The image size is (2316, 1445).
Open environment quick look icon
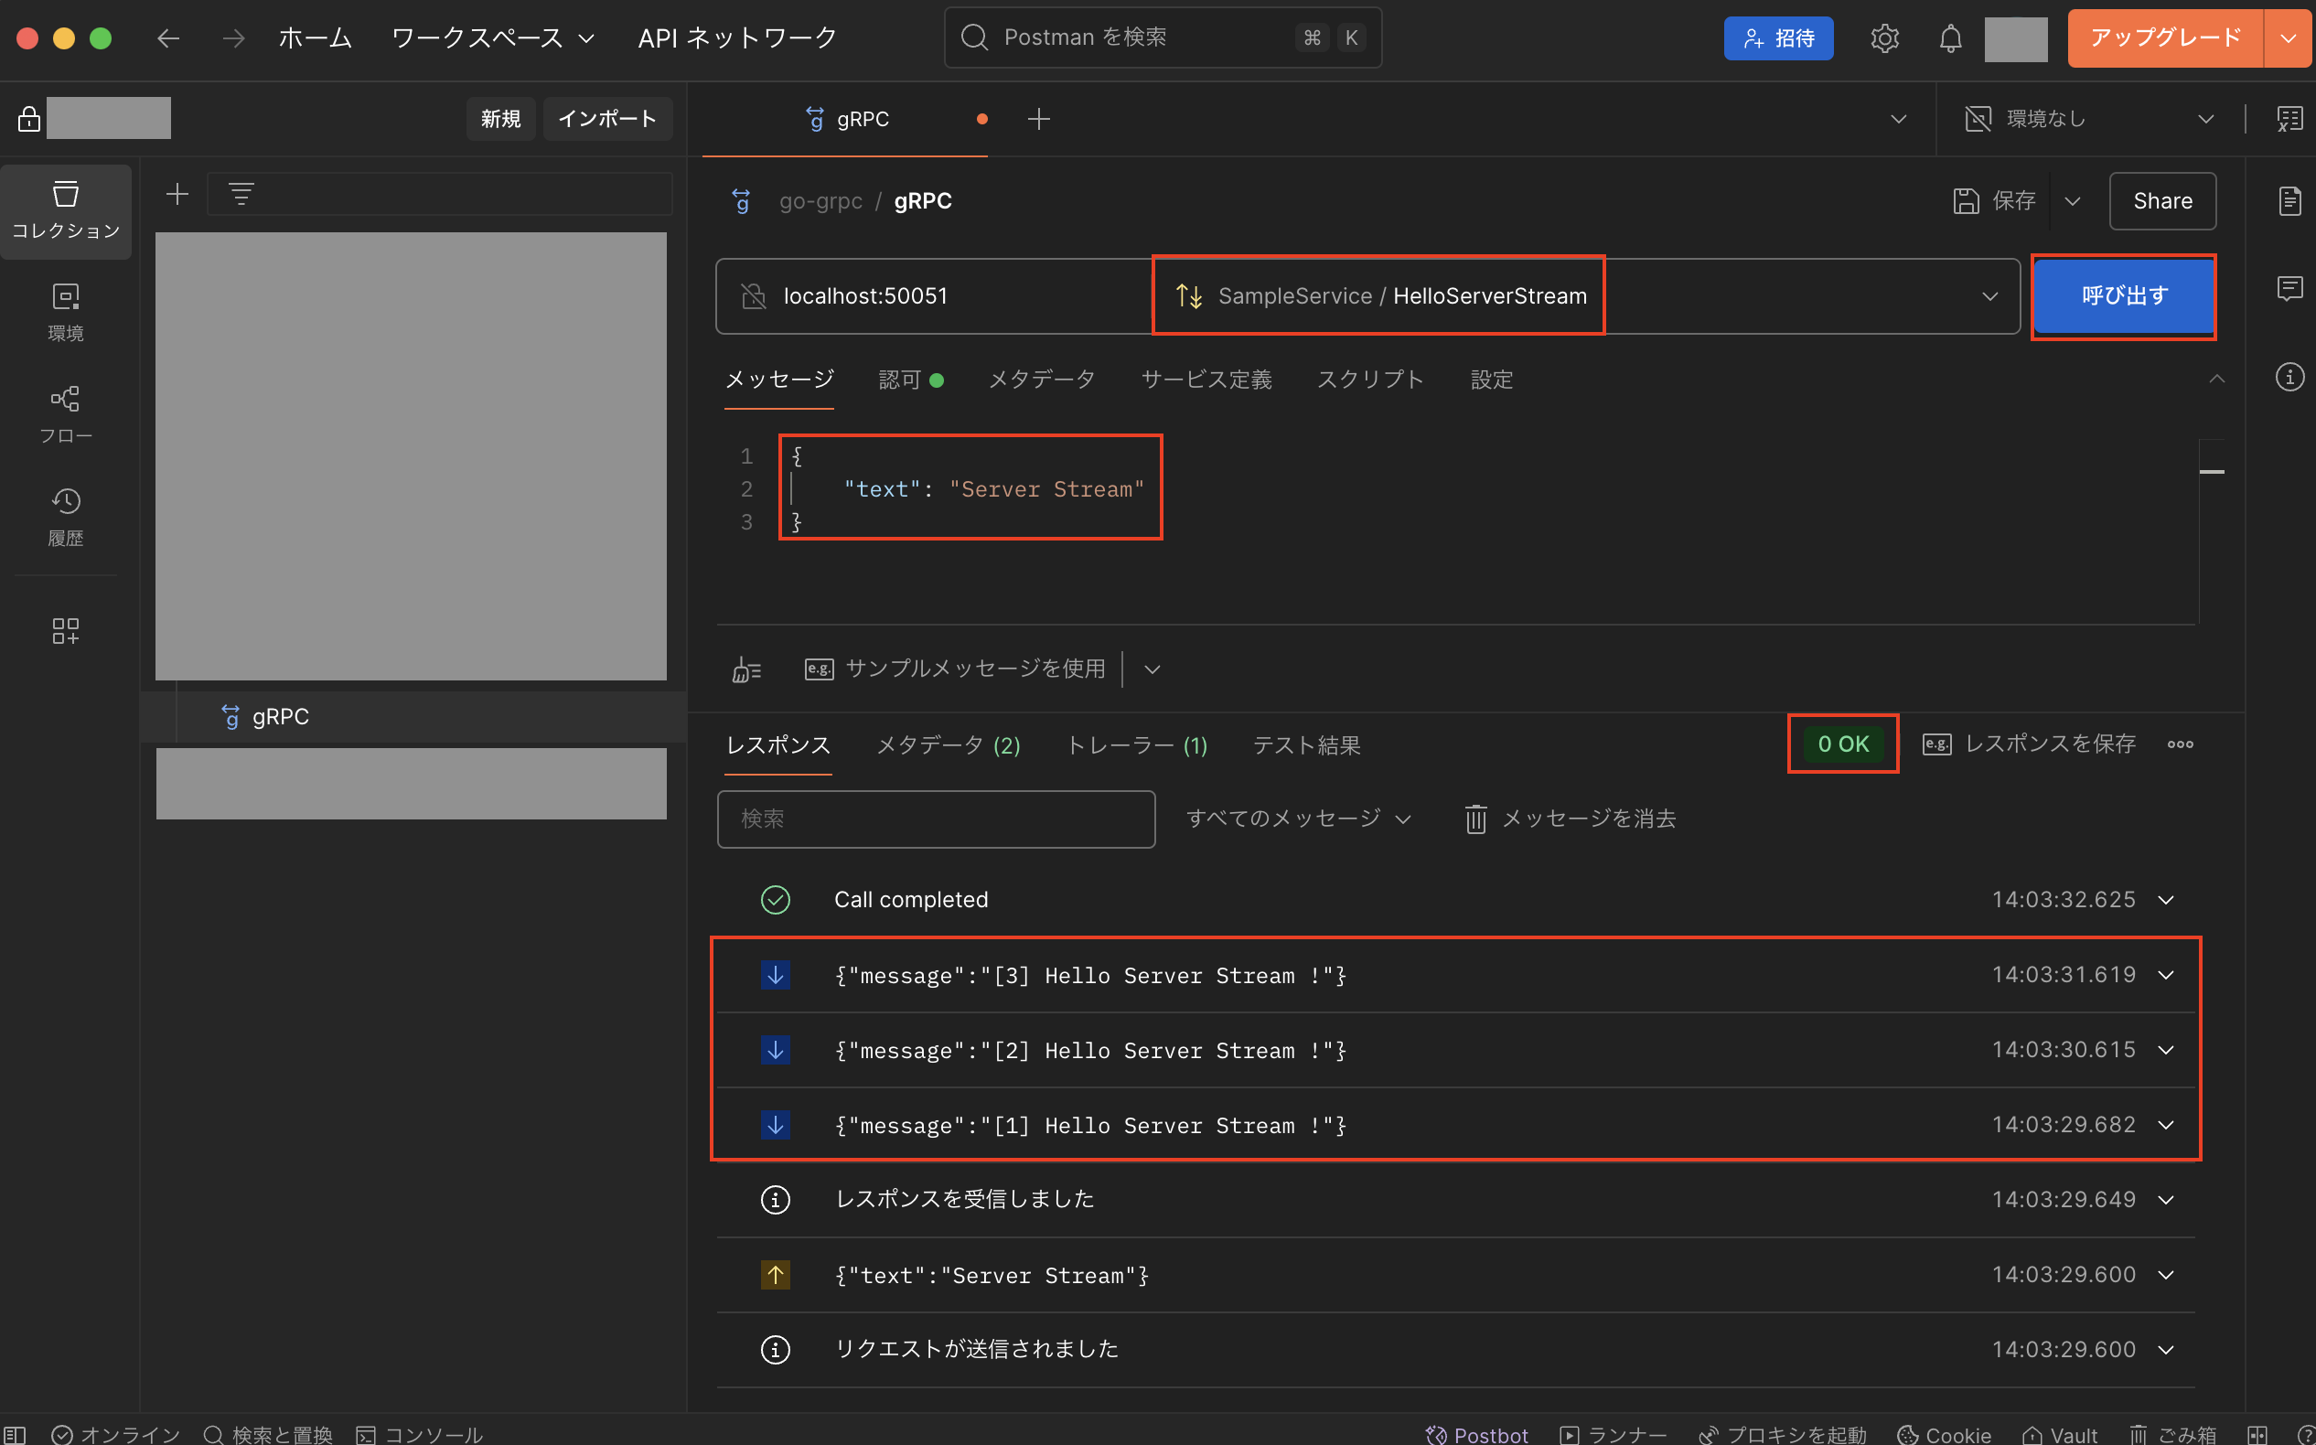click(2290, 119)
